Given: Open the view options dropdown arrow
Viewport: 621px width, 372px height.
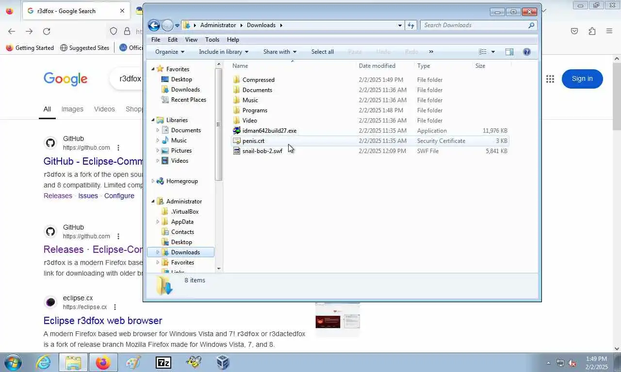Looking at the screenshot, I should tap(493, 52).
